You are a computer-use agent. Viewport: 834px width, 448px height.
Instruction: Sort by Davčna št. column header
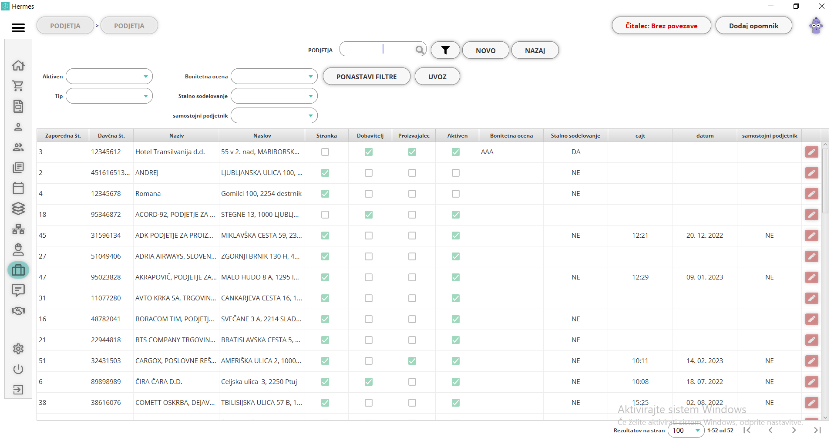click(111, 136)
